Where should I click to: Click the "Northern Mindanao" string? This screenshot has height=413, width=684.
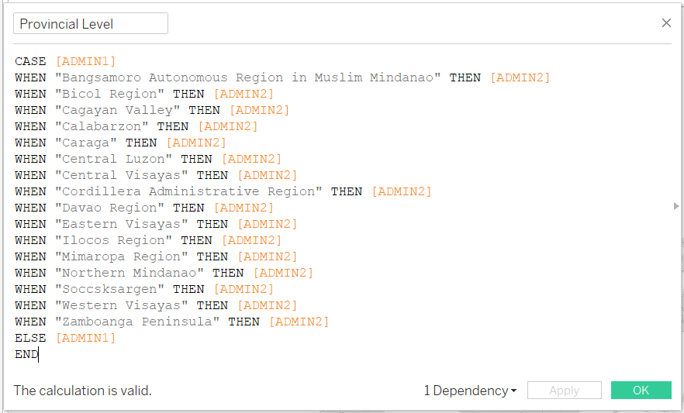(129, 273)
